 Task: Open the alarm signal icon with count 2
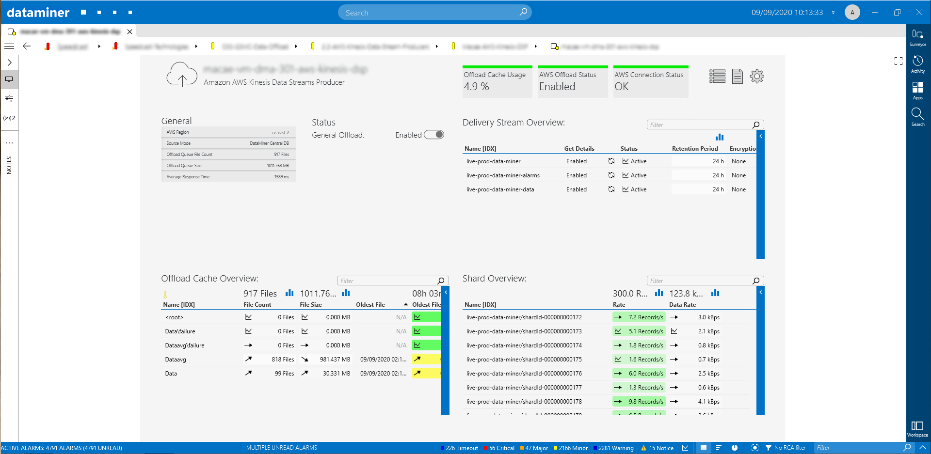coord(9,118)
